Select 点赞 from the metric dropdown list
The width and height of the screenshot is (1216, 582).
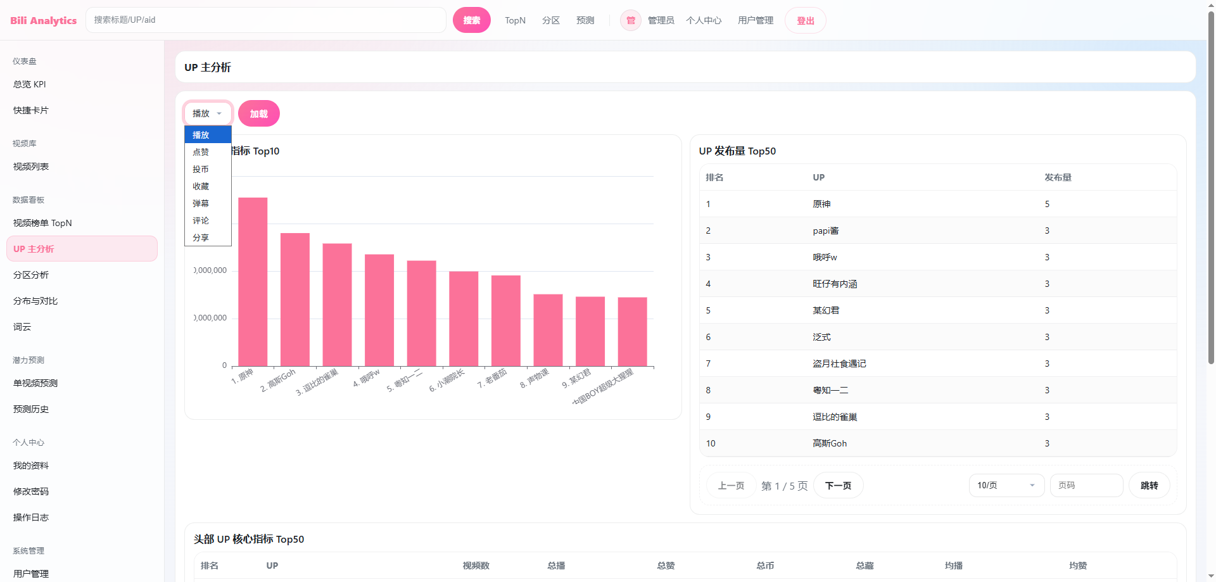[x=201, y=152]
